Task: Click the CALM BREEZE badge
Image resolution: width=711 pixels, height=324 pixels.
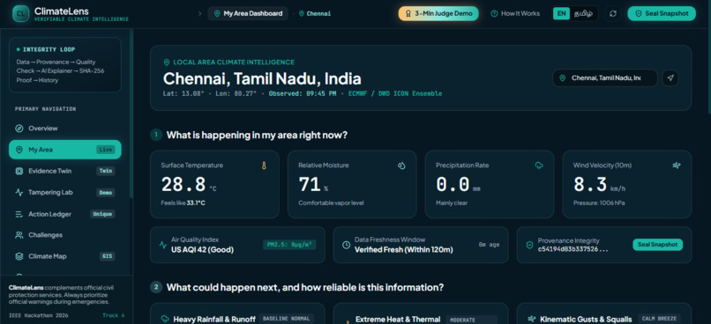Action: pyautogui.click(x=659, y=319)
